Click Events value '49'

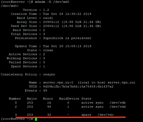(45, 90)
